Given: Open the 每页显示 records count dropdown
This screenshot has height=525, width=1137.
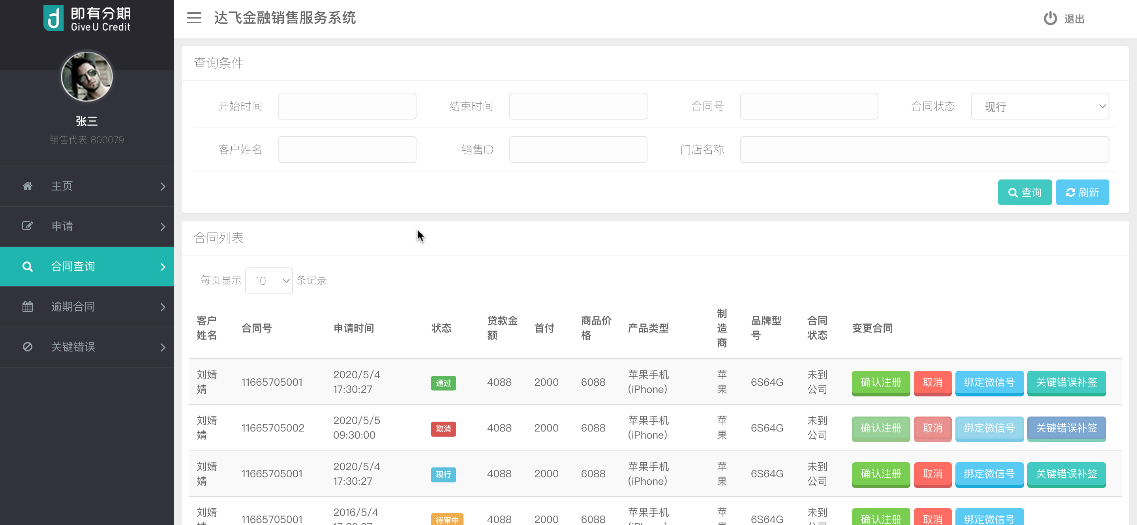Looking at the screenshot, I should click(x=269, y=281).
